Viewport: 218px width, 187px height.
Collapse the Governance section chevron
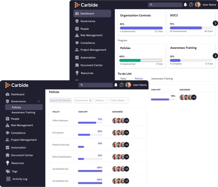(x=39, y=101)
